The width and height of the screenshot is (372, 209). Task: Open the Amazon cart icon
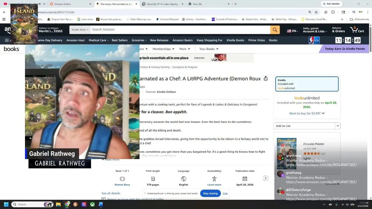[x=357, y=29]
